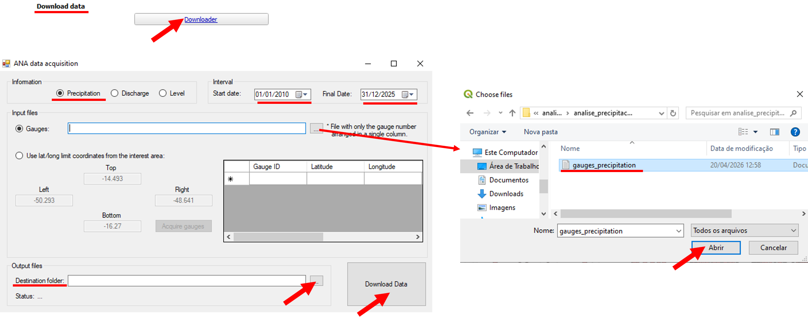Toggle the preview pane icon
The height and width of the screenshot is (317, 808).
[775, 132]
